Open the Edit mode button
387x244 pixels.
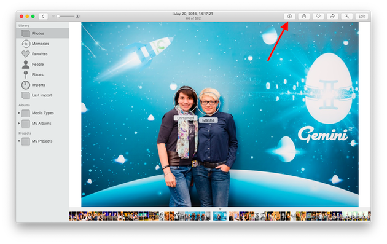[x=362, y=17]
